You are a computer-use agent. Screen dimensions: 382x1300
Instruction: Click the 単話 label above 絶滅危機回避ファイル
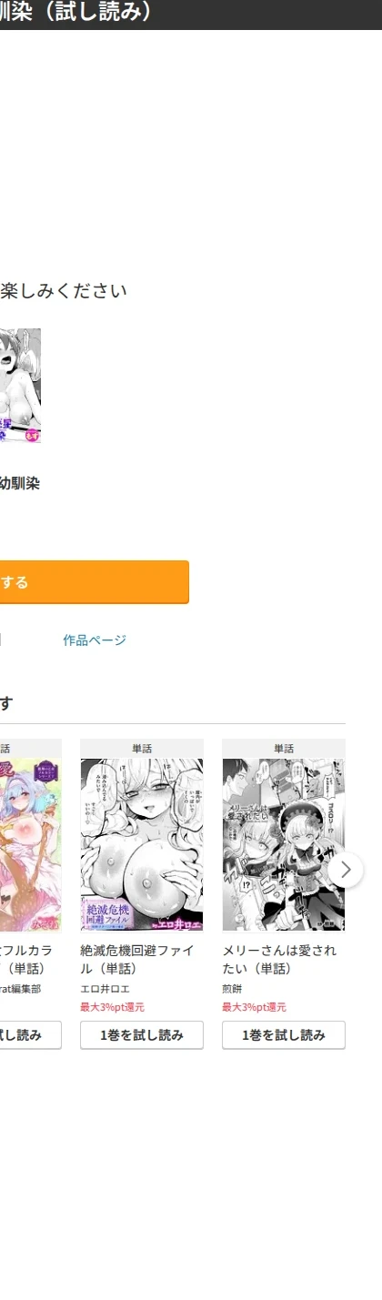(142, 749)
